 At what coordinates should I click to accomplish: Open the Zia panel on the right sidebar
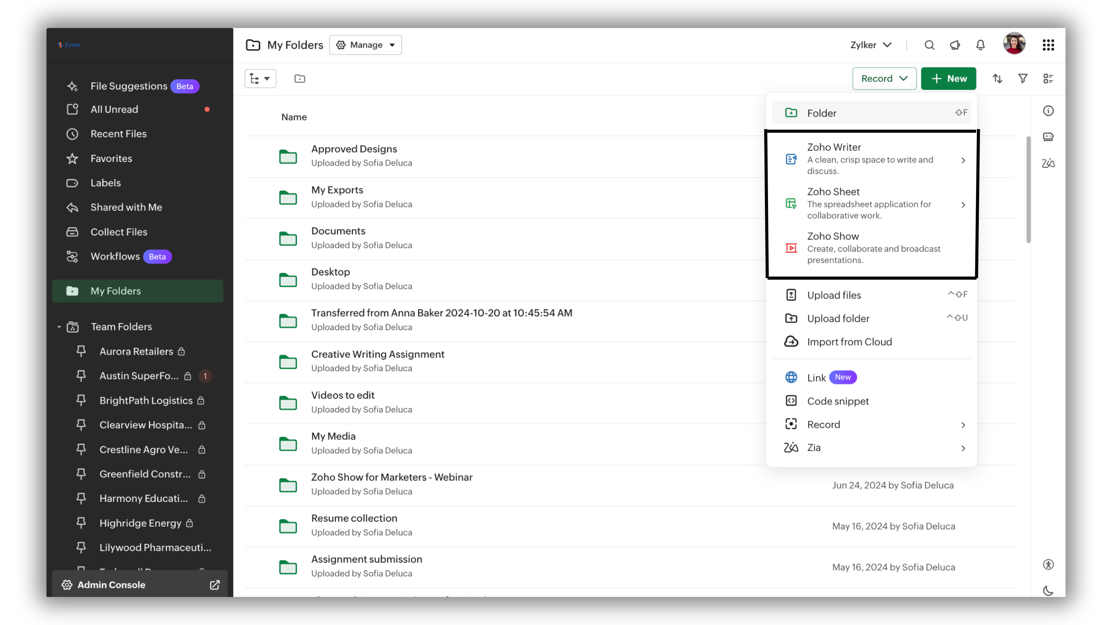pyautogui.click(x=1048, y=162)
